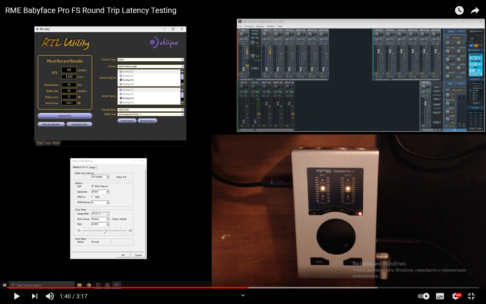486x304 pixels.
Task: Adjust the Pitch slider in Fireface settings
Action: pyautogui.click(x=105, y=230)
